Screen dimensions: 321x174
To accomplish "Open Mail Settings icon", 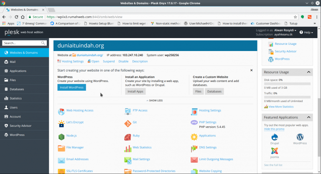I will point(128,160).
